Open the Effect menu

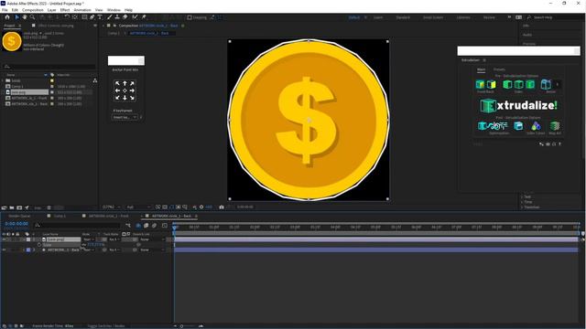65,10
